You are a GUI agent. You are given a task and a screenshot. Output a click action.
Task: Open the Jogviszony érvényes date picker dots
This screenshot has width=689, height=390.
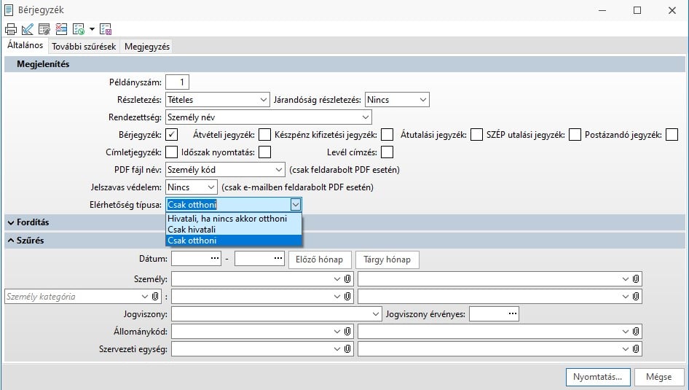coord(512,314)
